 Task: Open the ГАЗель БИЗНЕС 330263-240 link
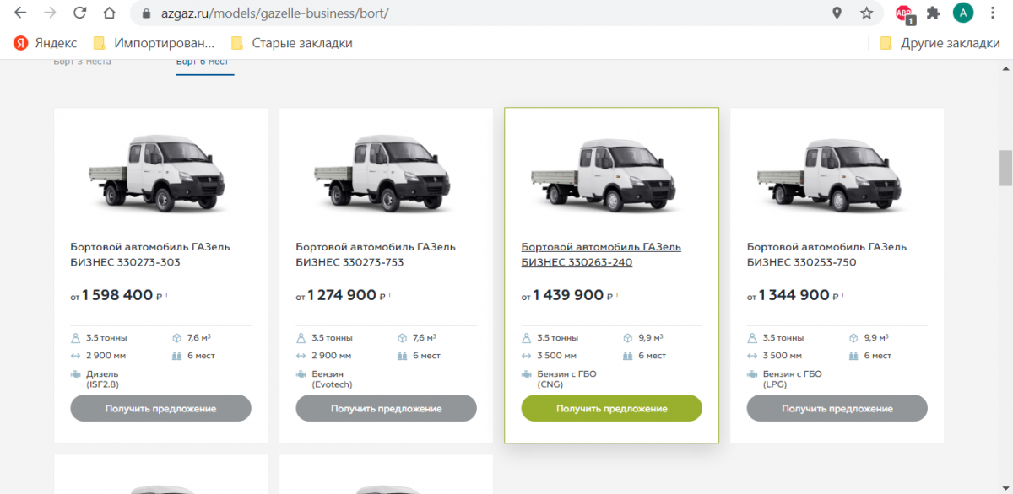click(x=601, y=255)
